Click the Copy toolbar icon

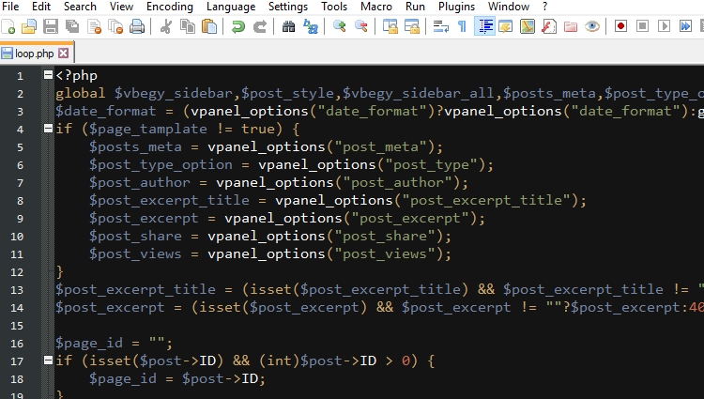(188, 26)
